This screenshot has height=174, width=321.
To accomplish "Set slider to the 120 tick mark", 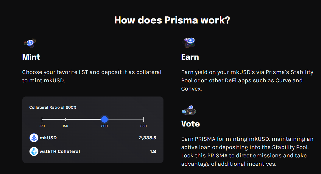I will click(x=42, y=119).
